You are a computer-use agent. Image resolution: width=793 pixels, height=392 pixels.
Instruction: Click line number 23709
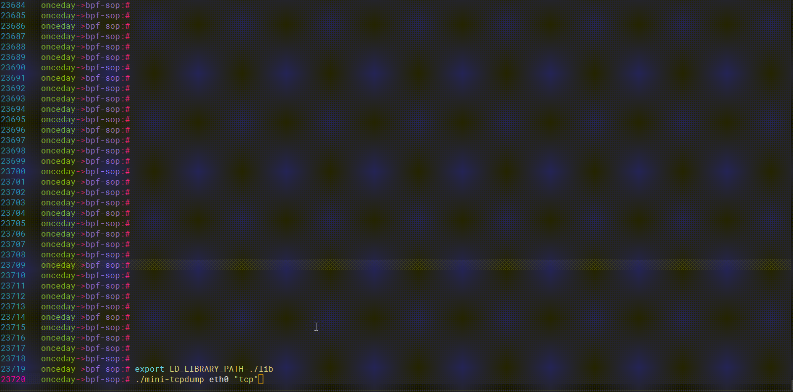13,265
